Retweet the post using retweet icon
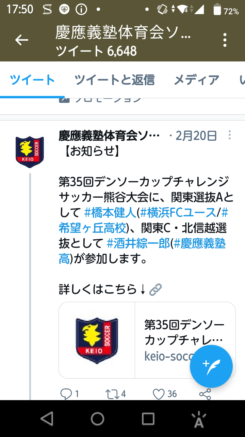 (x=112, y=394)
